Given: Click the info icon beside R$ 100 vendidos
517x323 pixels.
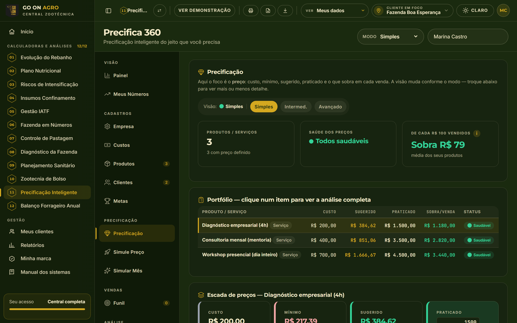Looking at the screenshot, I should [476, 133].
